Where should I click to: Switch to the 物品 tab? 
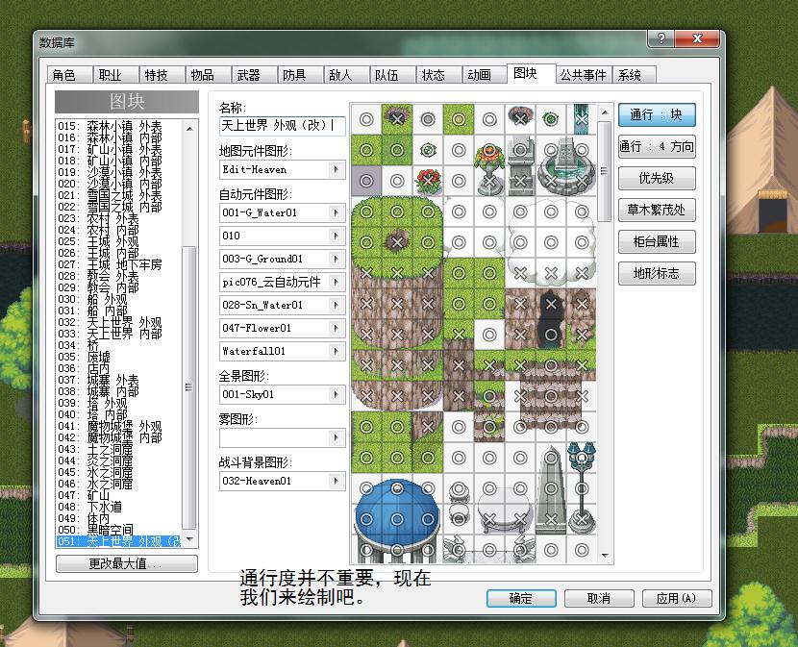pos(208,75)
